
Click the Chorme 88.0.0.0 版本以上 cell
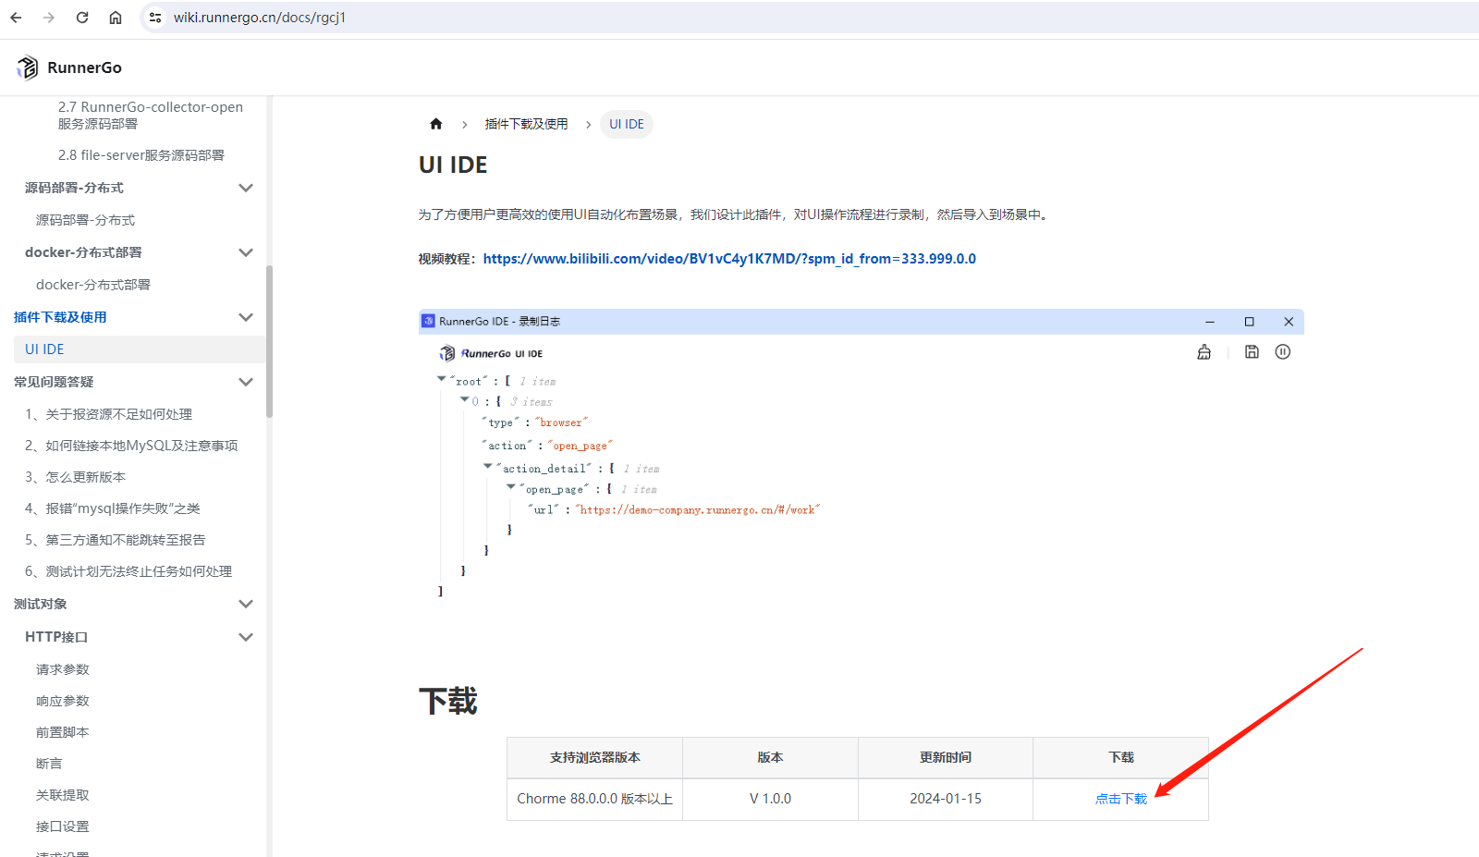594,799
